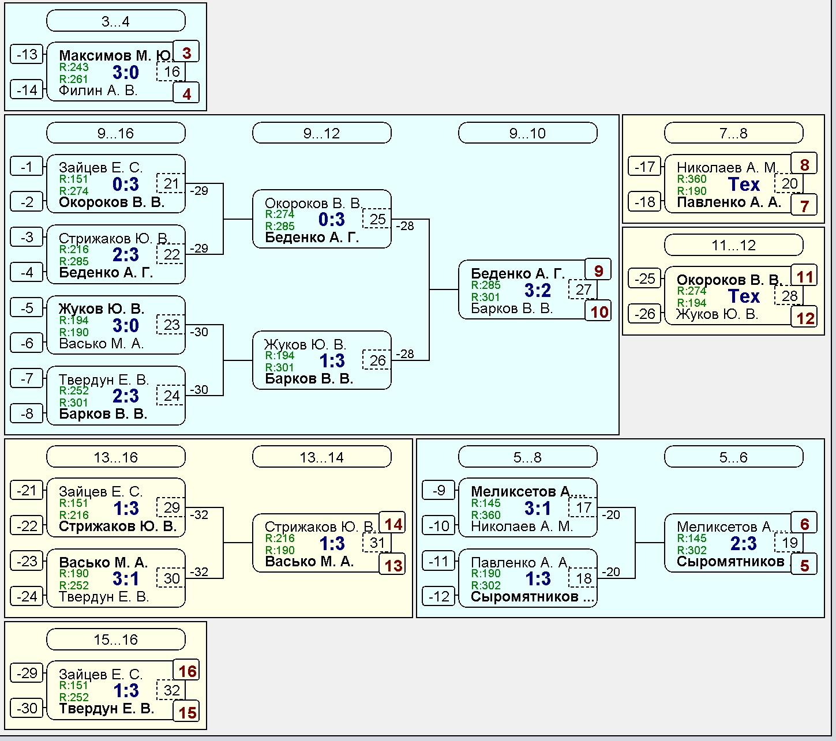Click the -5 source link box
Image resolution: width=836 pixels, height=741 pixels.
pos(27,308)
